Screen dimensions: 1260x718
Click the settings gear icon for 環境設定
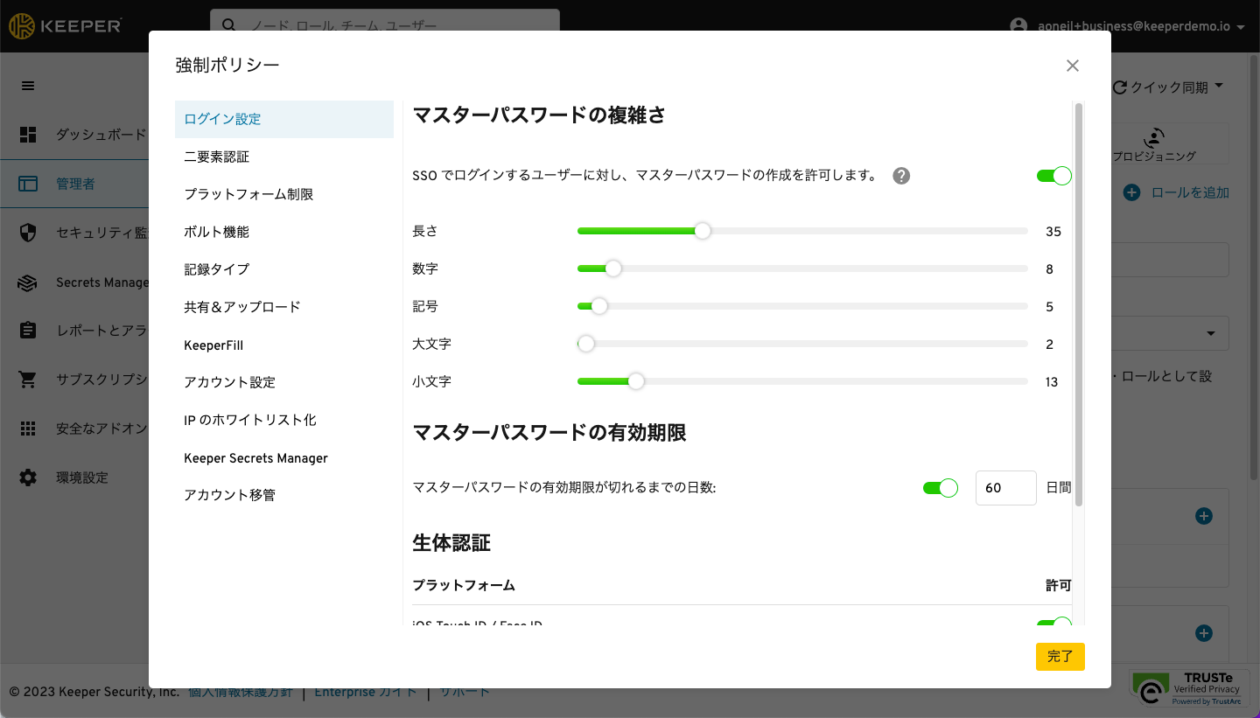(28, 478)
